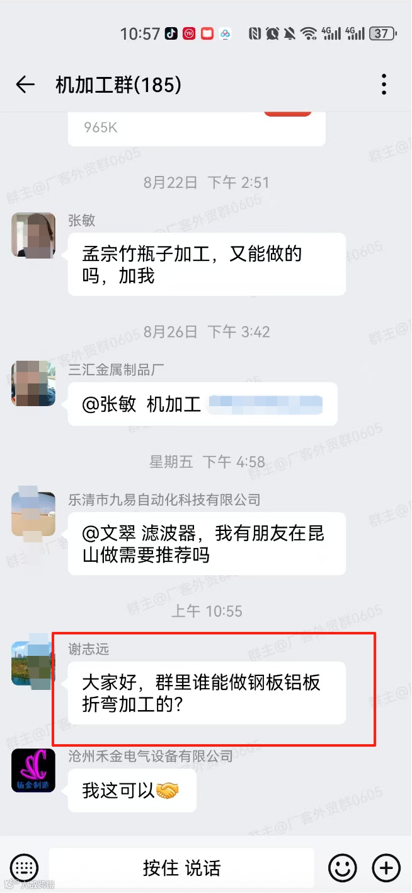This screenshot has width=412, height=893.
Task: Tap the battery indicator in status bar
Action: tap(383, 33)
